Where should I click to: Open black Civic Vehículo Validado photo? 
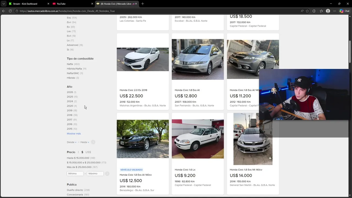[143, 139]
